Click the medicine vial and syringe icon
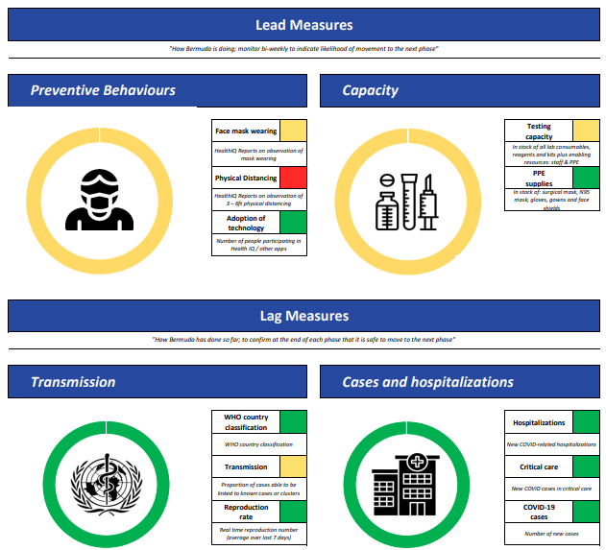This screenshot has height=550, width=606. click(x=406, y=202)
